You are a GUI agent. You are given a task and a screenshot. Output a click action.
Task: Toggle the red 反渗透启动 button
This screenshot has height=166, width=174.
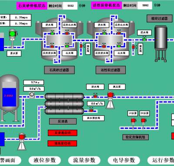click(x=63, y=133)
